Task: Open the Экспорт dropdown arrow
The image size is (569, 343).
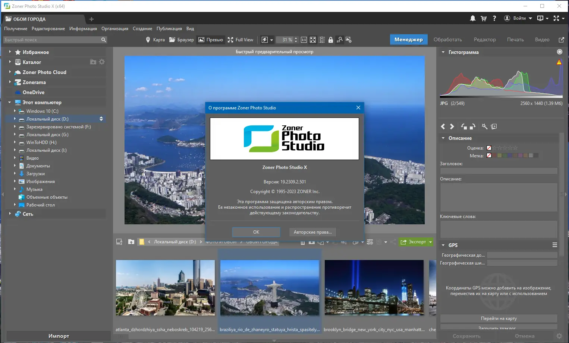Action: 431,242
